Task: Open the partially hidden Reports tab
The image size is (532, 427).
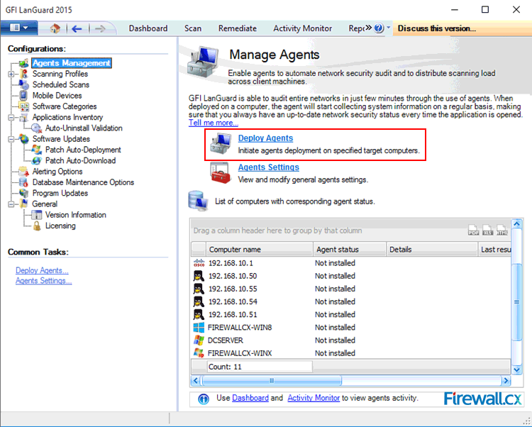Action: 356,28
